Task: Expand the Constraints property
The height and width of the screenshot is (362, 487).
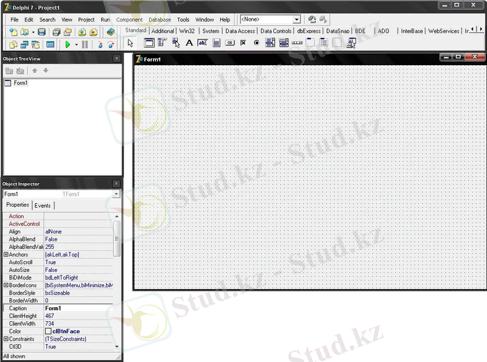Action: click(6, 339)
